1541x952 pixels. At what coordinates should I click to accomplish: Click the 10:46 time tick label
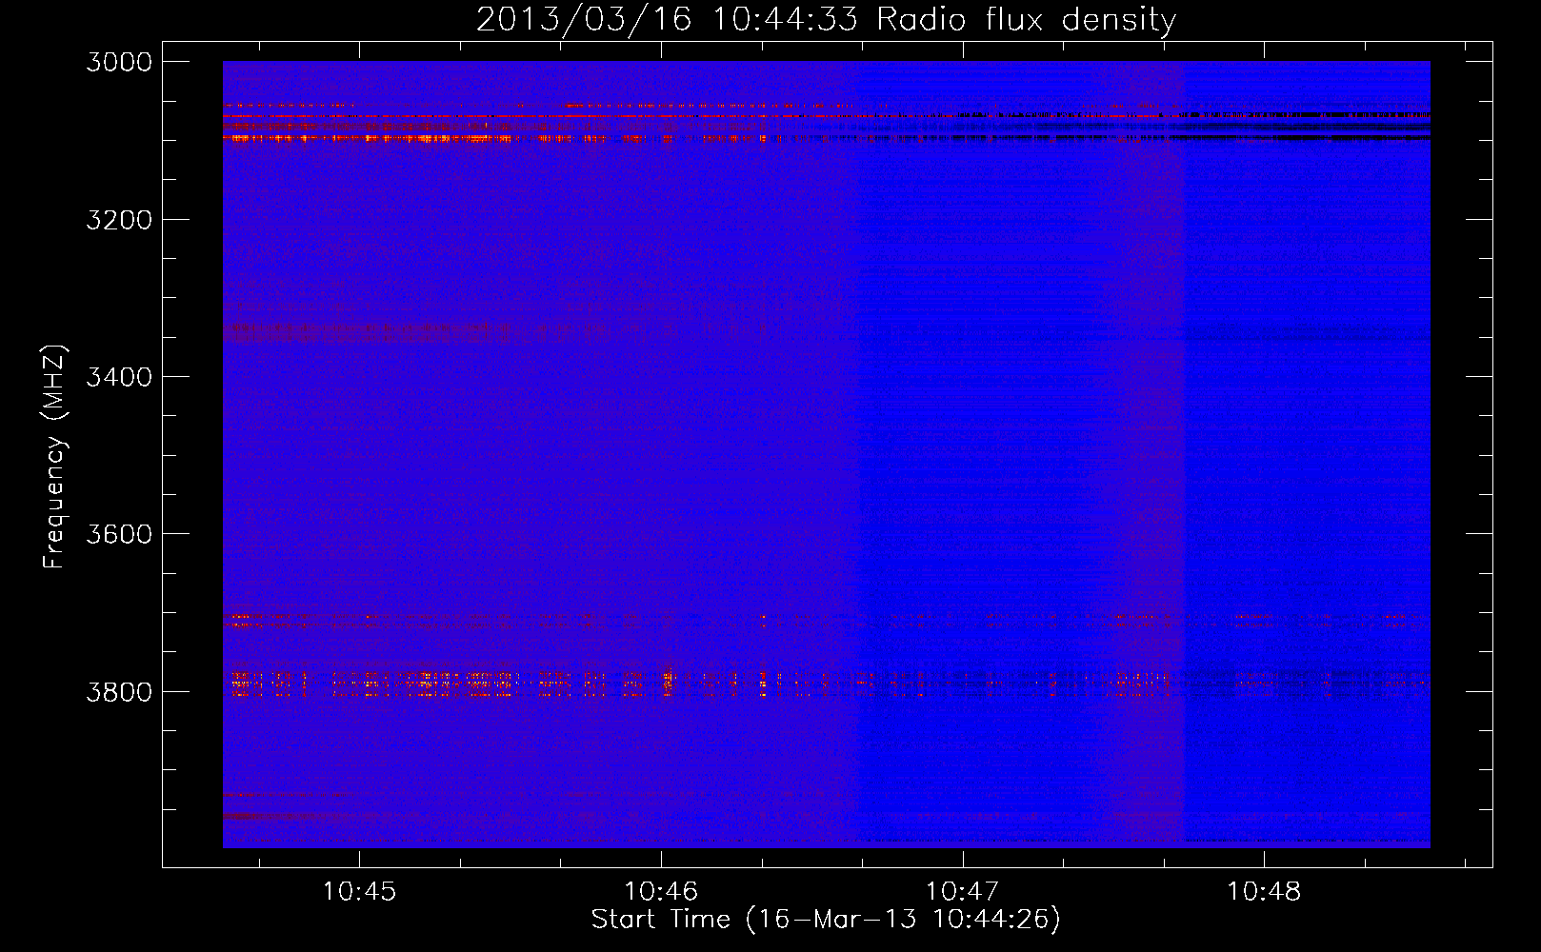[661, 892]
